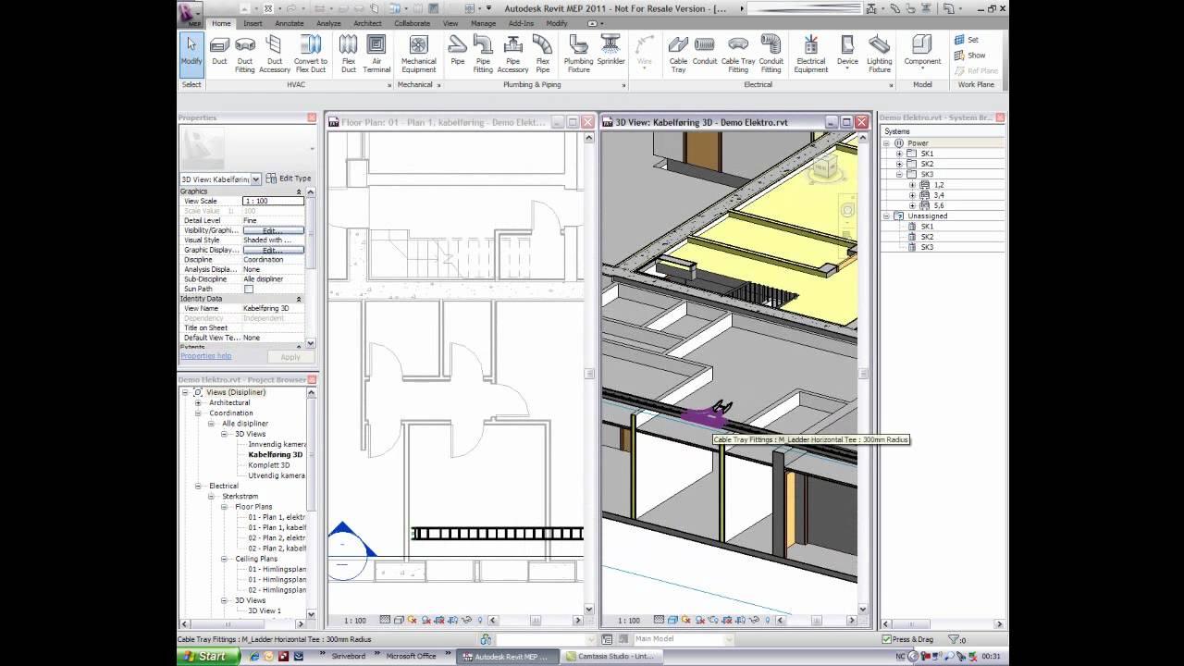Collapse the Ceiling Plans node
Viewport: 1184px width, 666px height.
point(225,559)
